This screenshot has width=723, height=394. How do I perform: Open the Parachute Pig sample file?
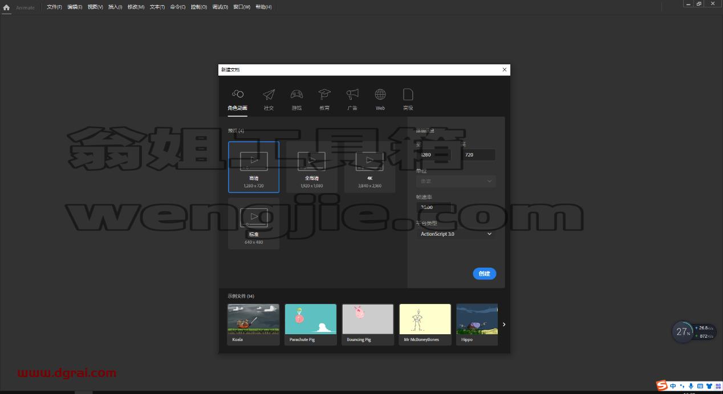pos(311,325)
